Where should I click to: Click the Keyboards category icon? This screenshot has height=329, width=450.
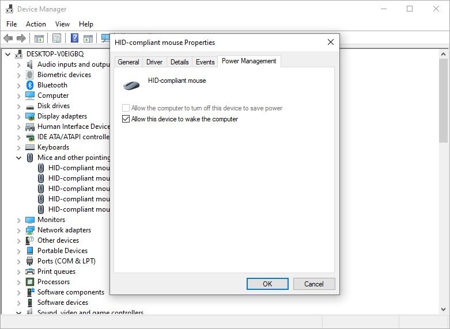(30, 147)
